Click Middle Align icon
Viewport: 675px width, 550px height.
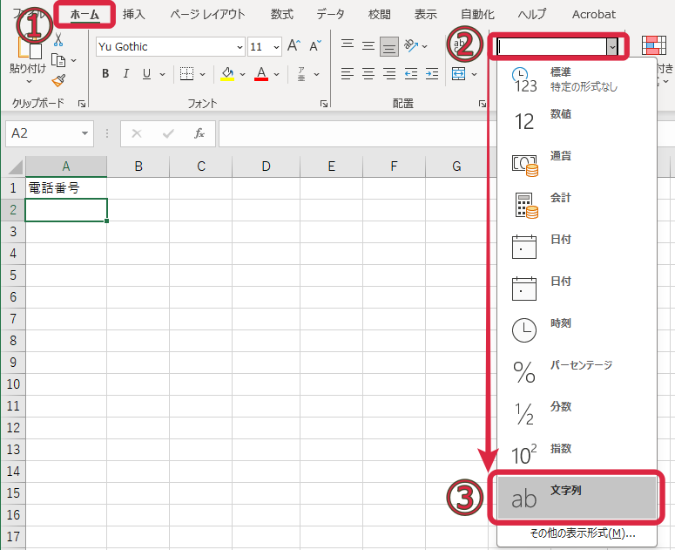click(x=368, y=45)
